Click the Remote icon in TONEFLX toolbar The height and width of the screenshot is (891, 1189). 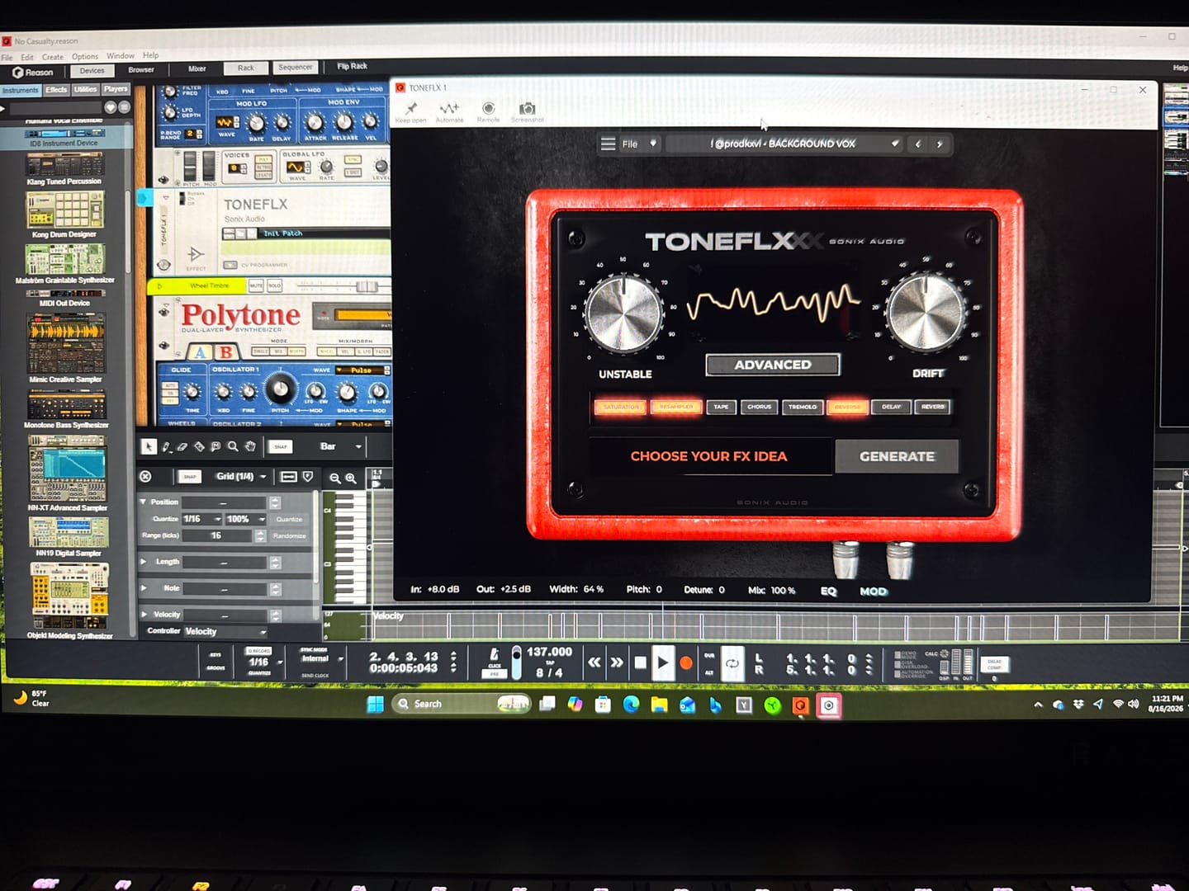[488, 108]
